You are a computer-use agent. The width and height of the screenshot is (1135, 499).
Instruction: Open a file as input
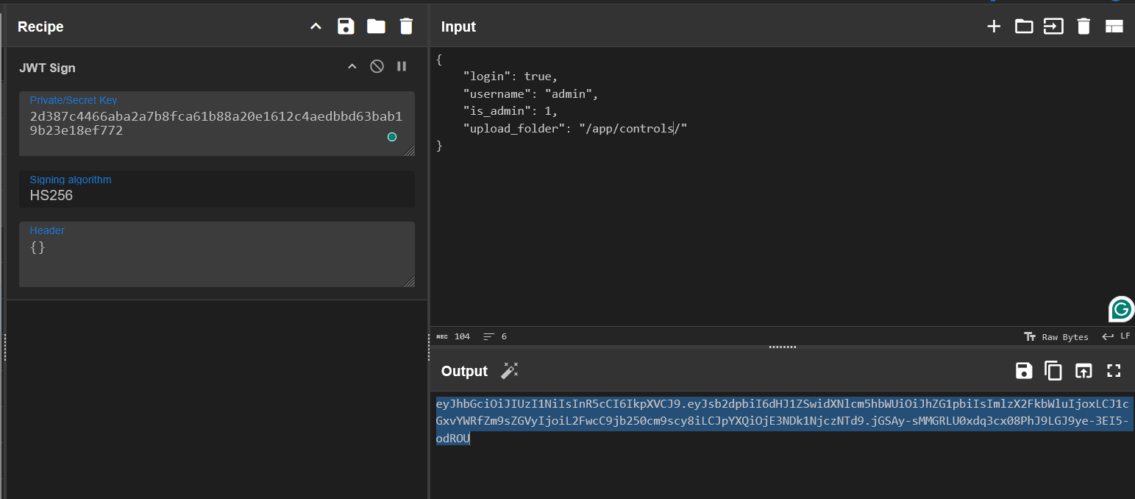click(x=1053, y=26)
